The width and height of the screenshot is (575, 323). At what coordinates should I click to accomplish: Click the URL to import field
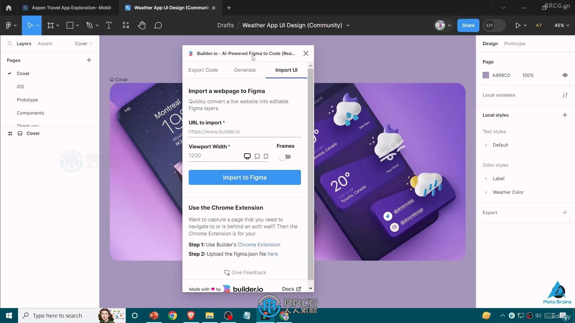pos(245,132)
